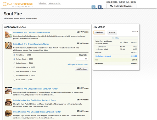This screenshot has height=120, width=157.
Task: Focus the Quantity input field
Action: click(82, 59)
